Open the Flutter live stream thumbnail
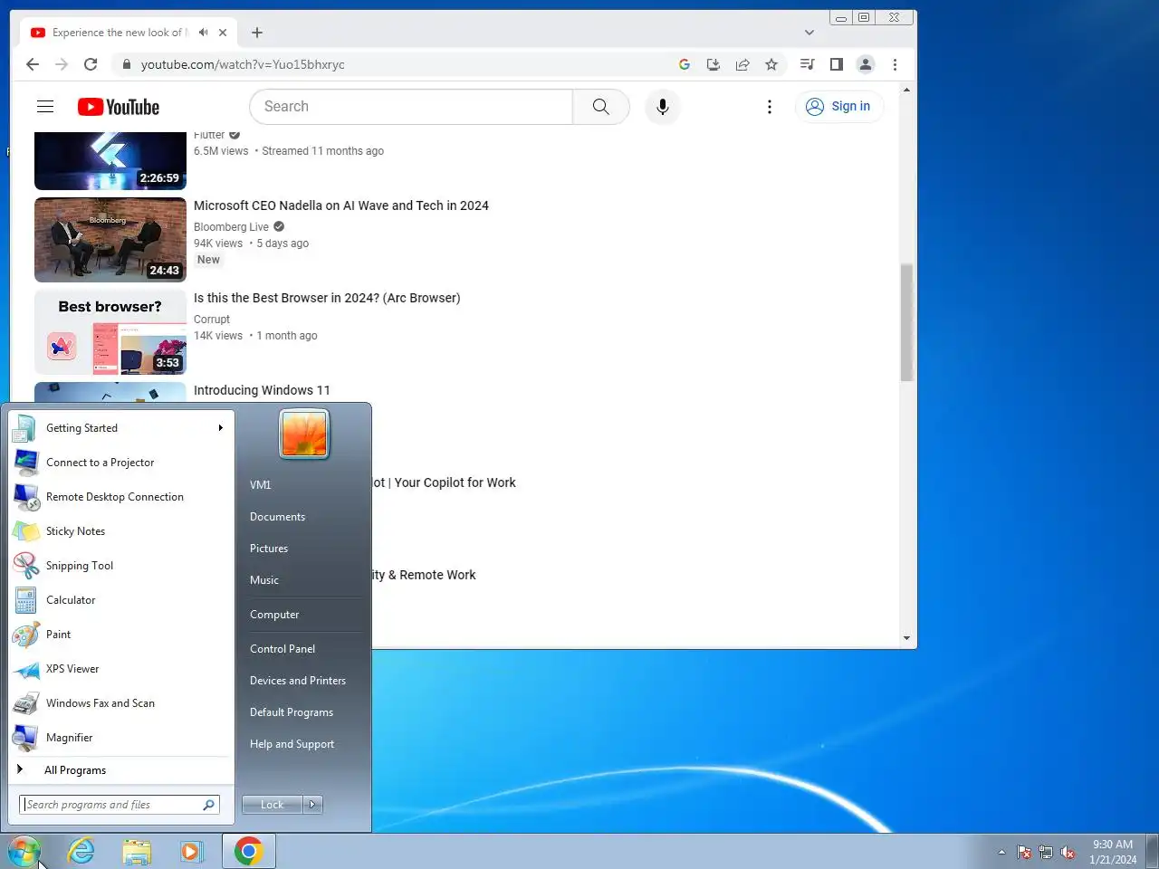The height and width of the screenshot is (869, 1159). (110, 160)
